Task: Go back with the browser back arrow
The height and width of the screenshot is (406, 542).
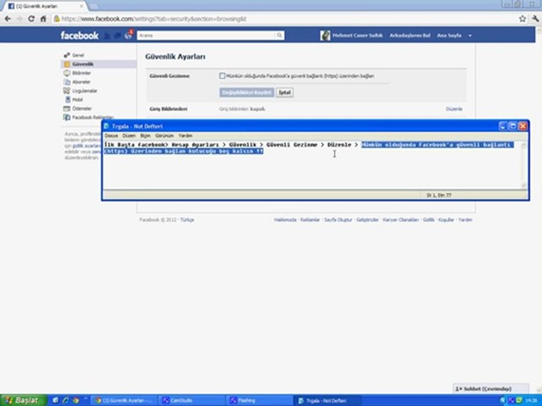Action: 7,19
